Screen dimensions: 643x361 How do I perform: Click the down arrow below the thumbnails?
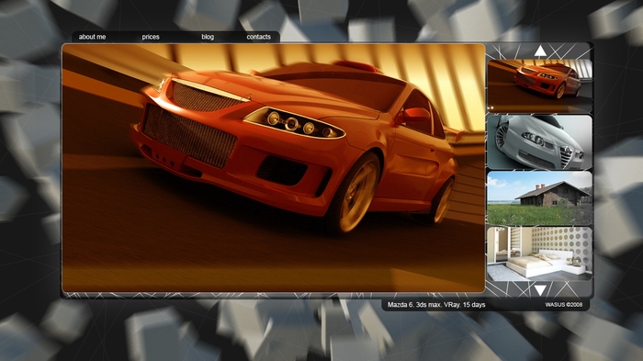(540, 290)
